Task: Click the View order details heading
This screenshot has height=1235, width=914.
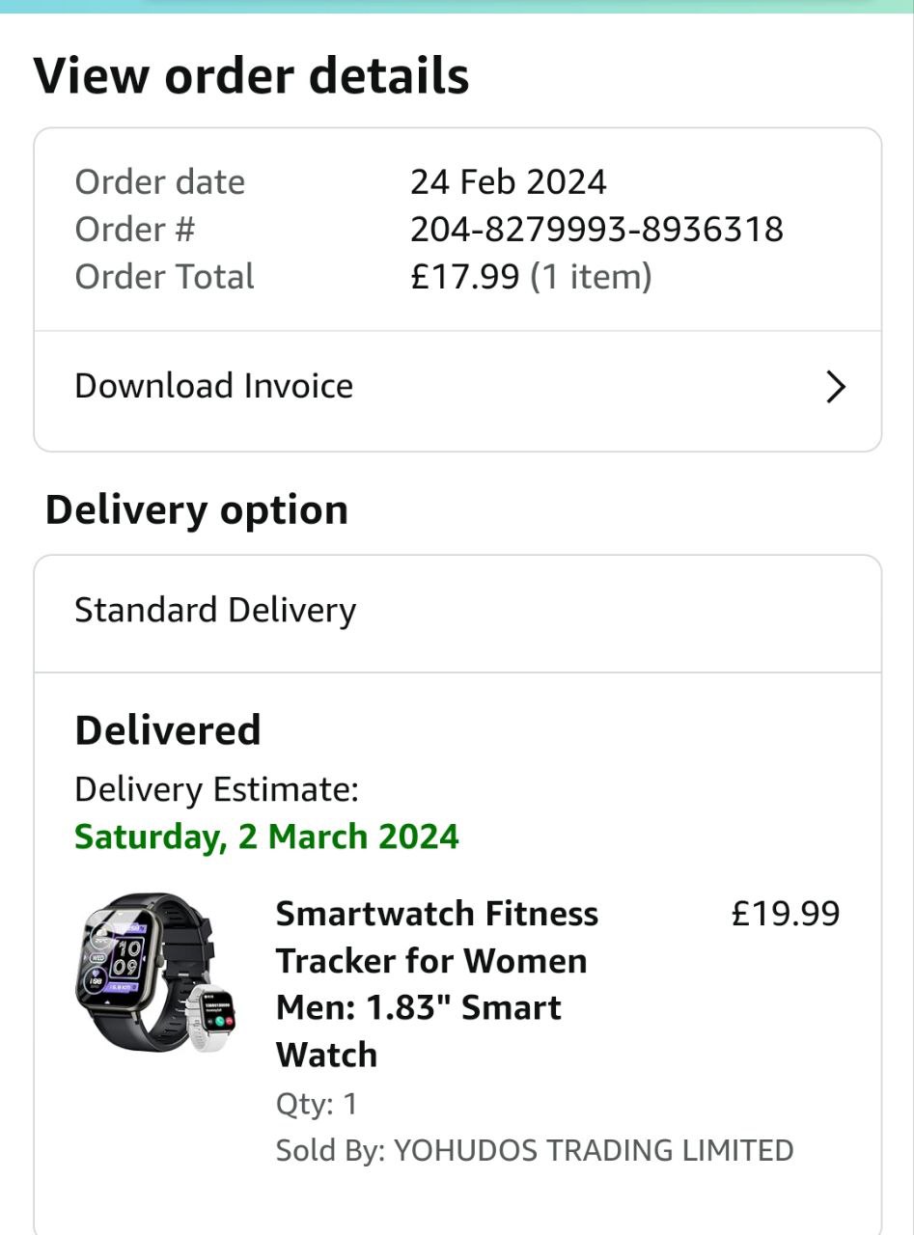Action: (x=251, y=76)
